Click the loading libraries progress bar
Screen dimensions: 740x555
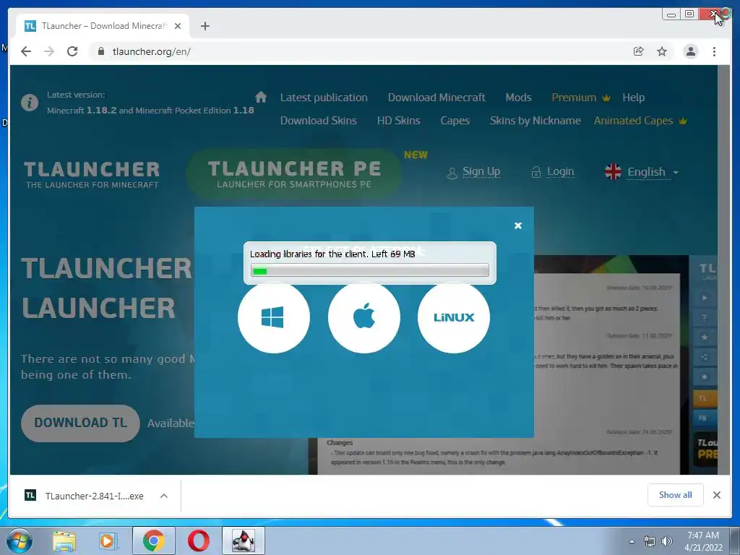[x=370, y=271]
